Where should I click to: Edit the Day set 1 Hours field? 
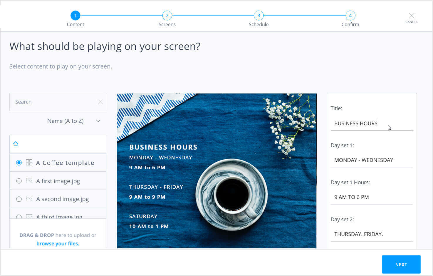pos(372,197)
